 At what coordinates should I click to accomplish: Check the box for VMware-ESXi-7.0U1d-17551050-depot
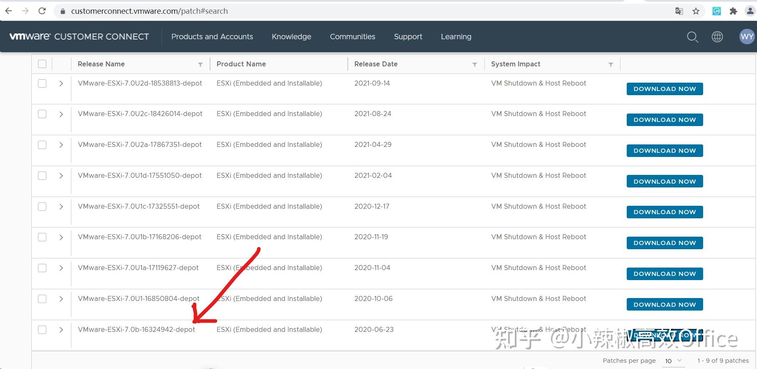(42, 176)
